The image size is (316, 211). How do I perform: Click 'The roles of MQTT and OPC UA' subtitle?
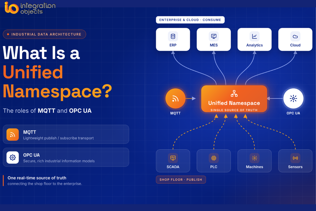tap(47, 111)
